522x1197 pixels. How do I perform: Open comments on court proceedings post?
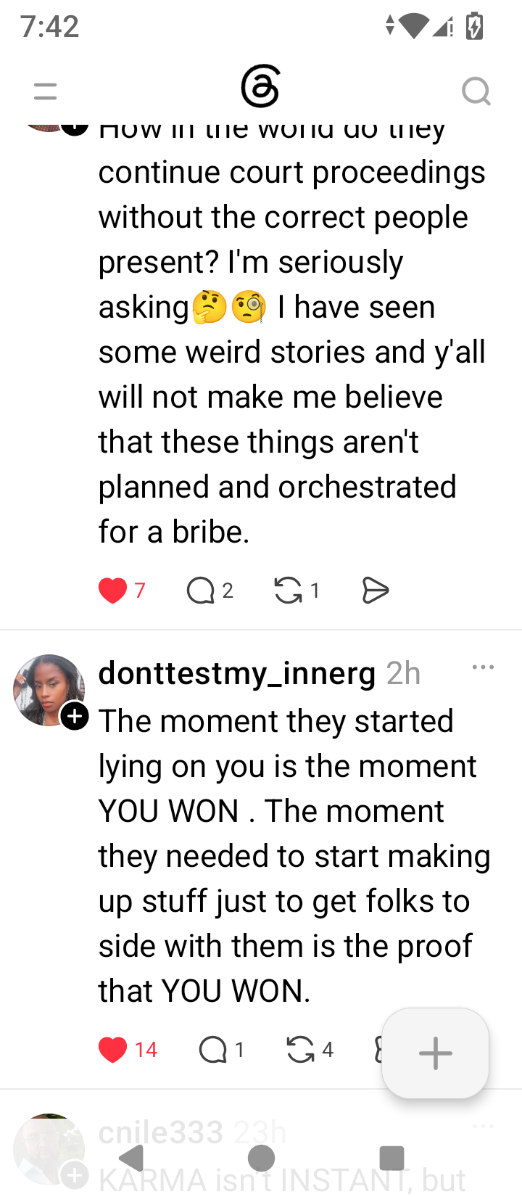pos(201,591)
